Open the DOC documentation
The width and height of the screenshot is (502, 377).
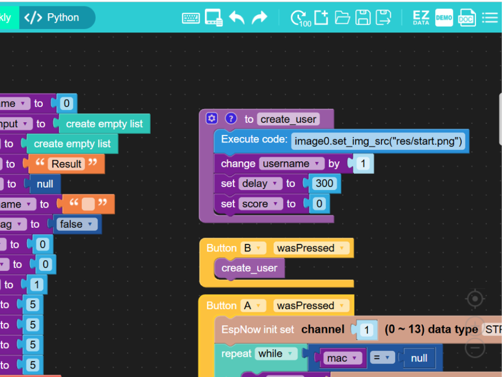click(x=467, y=17)
